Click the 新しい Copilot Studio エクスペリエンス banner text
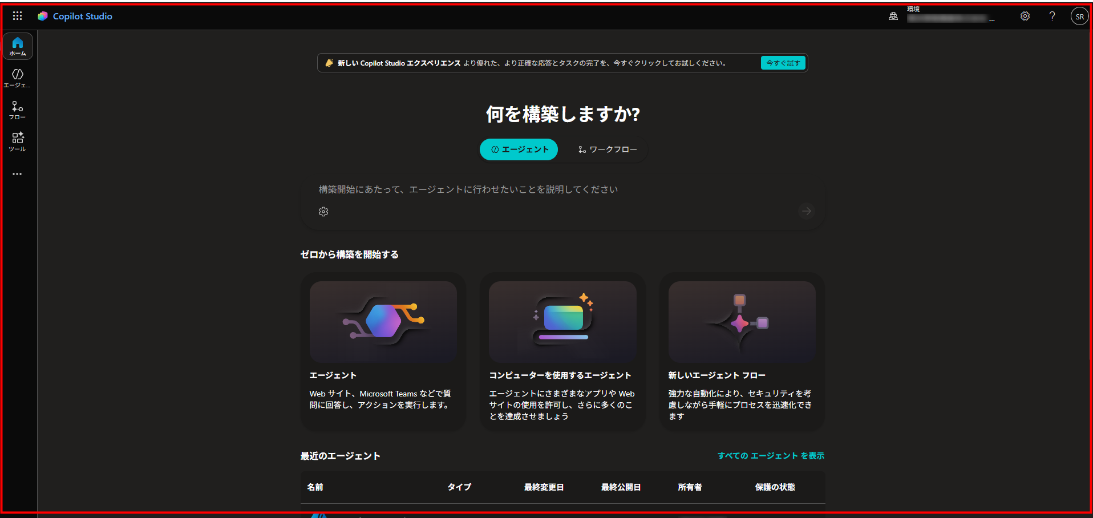Viewport: 1093px width, 518px height. pos(399,63)
